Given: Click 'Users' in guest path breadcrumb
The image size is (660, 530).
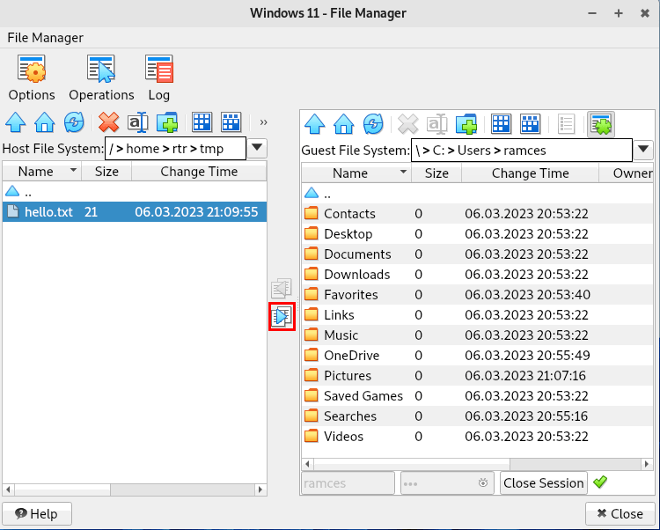Looking at the screenshot, I should point(474,151).
